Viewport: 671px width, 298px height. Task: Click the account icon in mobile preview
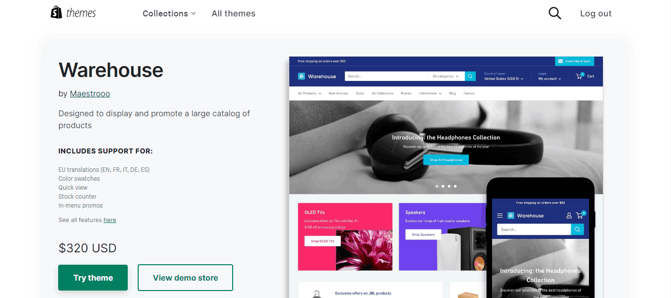click(569, 216)
